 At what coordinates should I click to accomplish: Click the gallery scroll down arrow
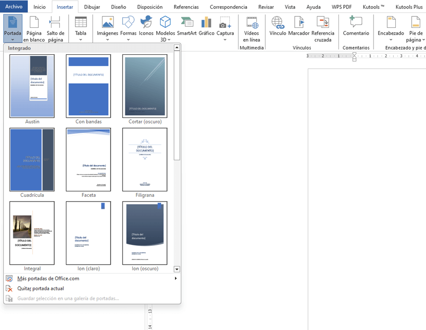tap(177, 269)
